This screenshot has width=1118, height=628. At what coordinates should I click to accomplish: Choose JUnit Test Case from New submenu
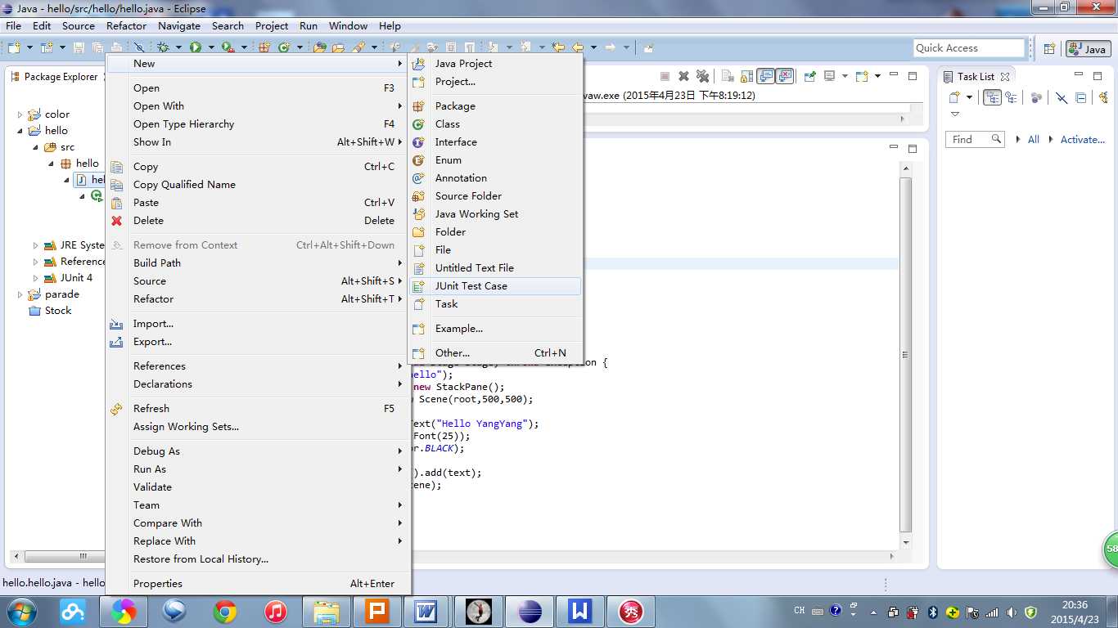point(496,285)
